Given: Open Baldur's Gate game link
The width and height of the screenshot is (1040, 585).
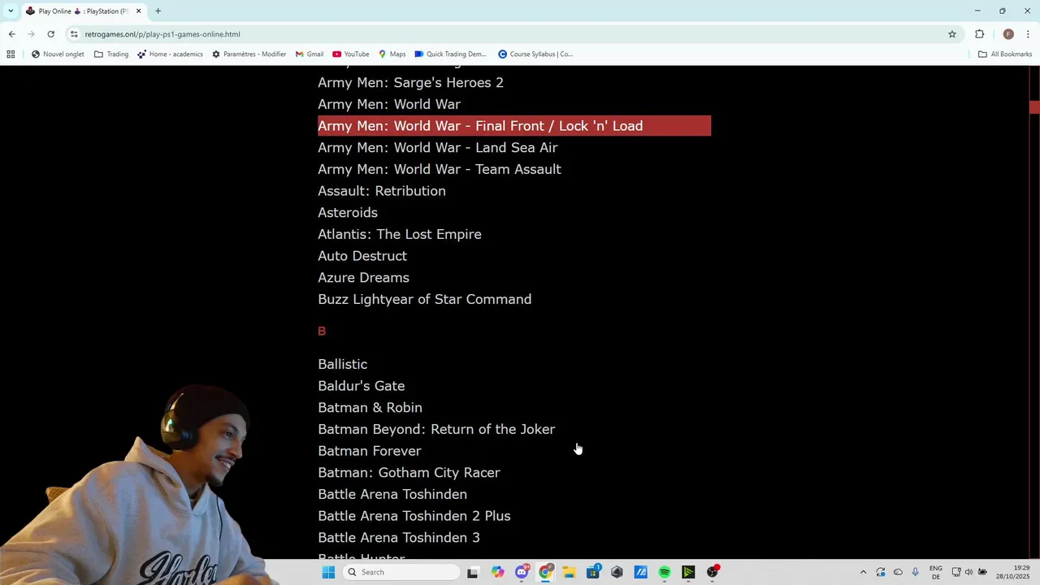Looking at the screenshot, I should pyautogui.click(x=362, y=386).
